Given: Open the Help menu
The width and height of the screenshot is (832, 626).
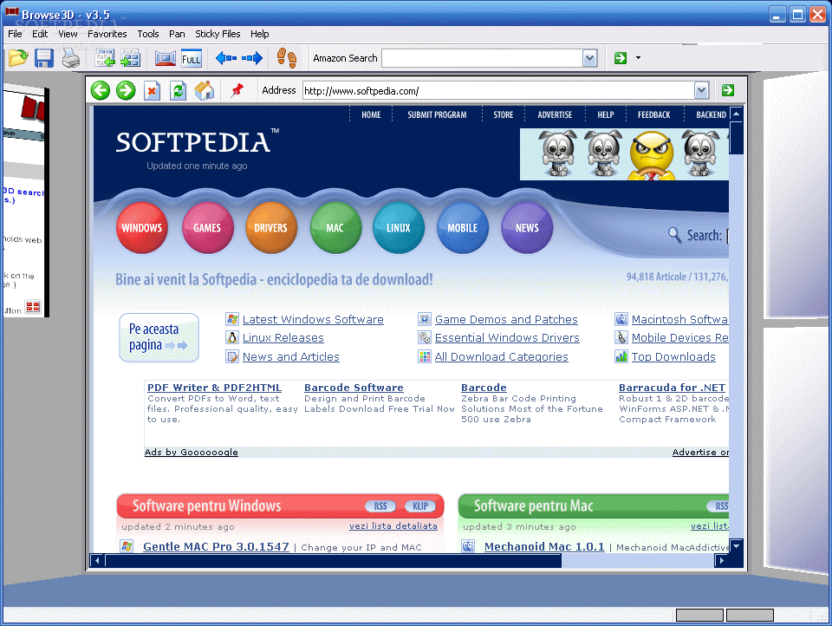Looking at the screenshot, I should (260, 34).
